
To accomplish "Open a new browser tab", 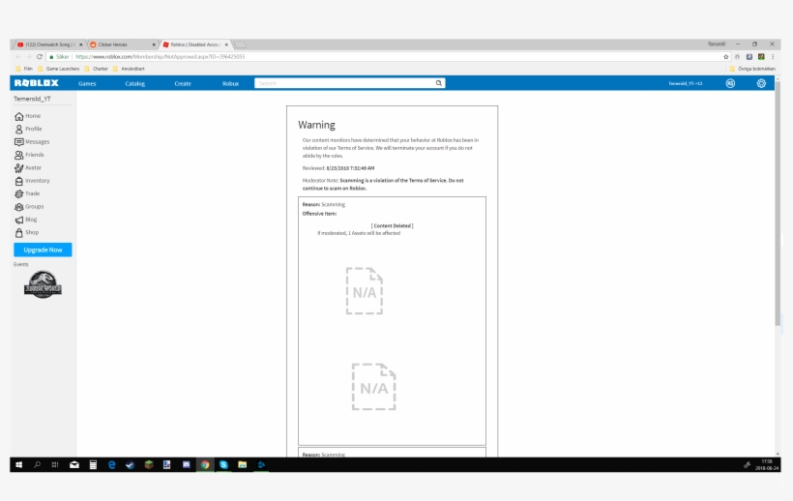I will click(241, 44).
